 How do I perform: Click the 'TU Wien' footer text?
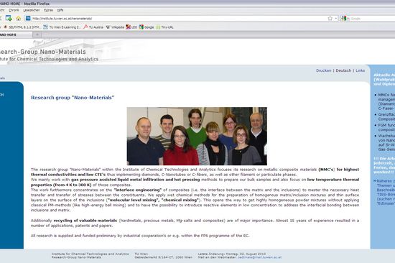coord(141,254)
